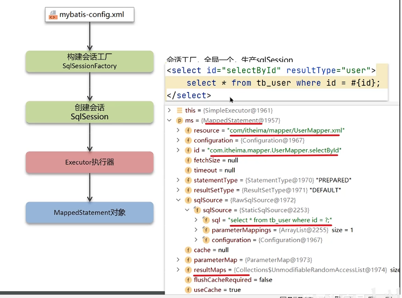This screenshot has height=298, width=402.
Task: Click the SQL line 'select * from tb_user'
Action: pos(283,83)
